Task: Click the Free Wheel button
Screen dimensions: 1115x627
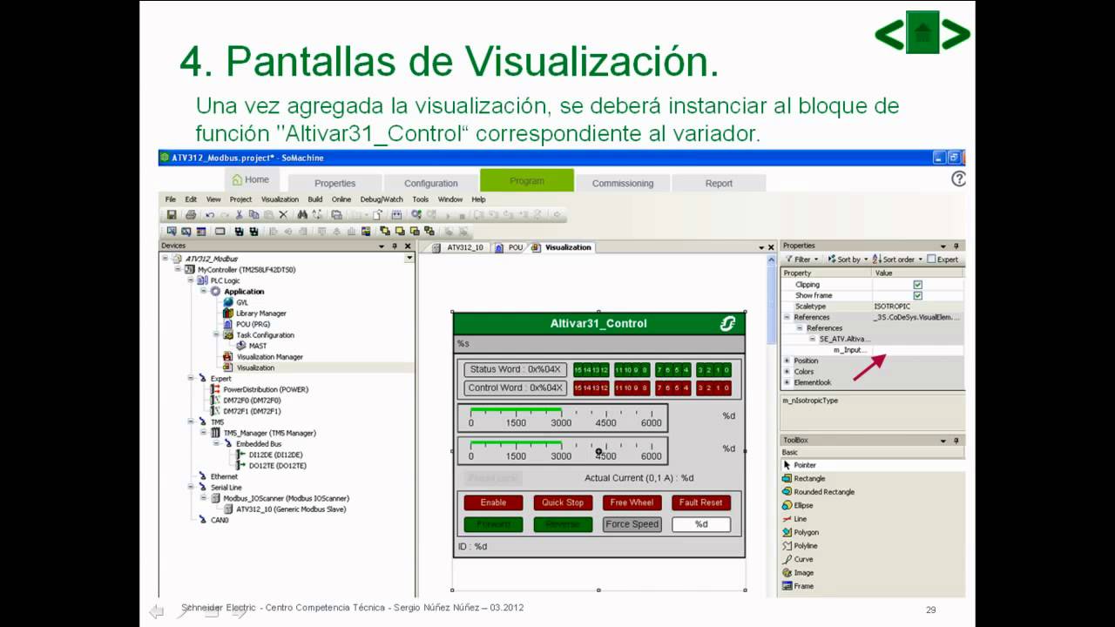Action: coord(632,502)
